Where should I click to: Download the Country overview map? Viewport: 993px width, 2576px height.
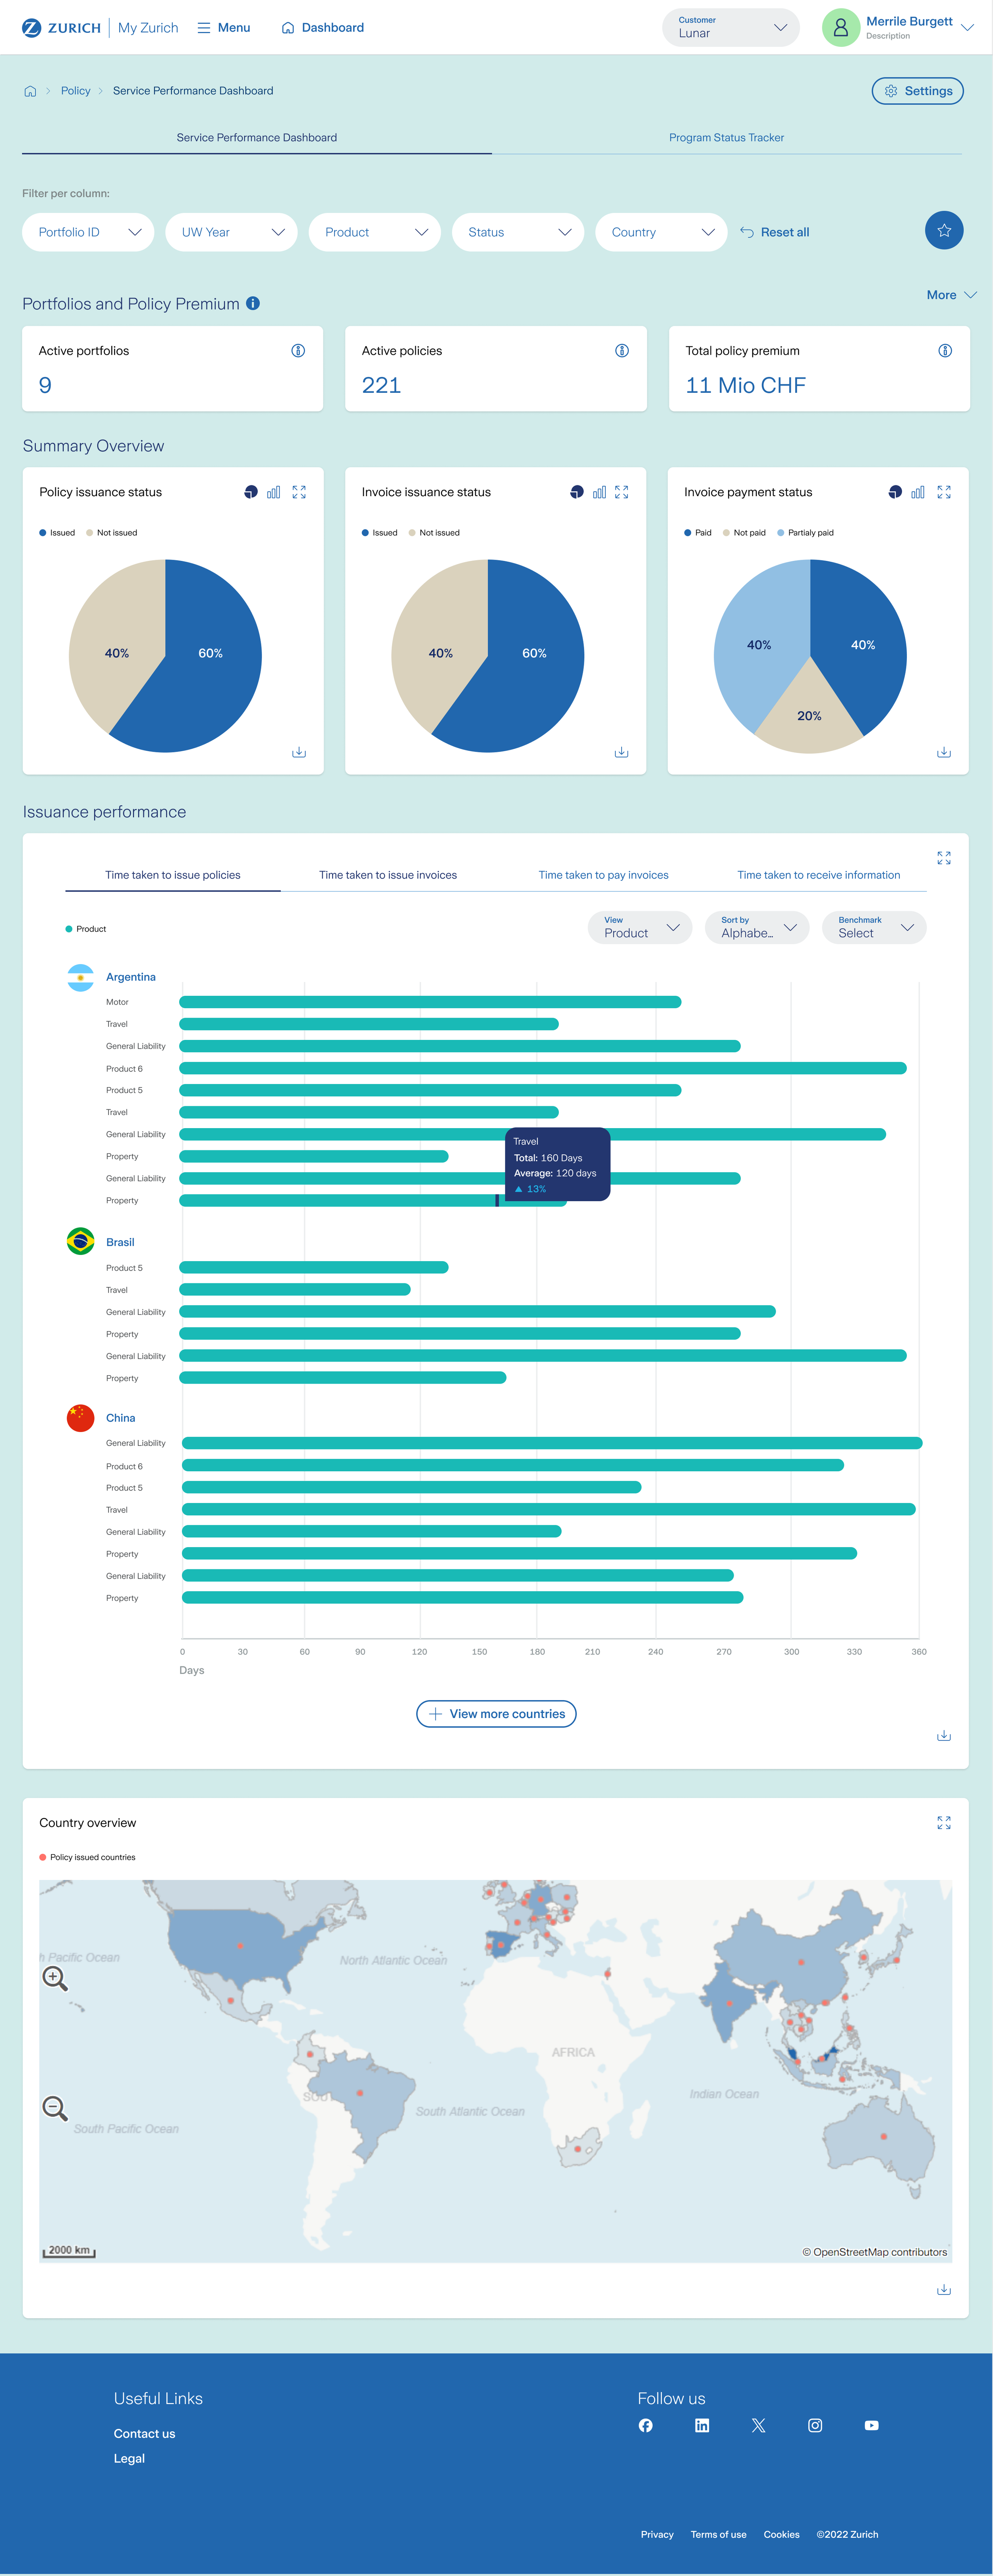[x=944, y=2289]
